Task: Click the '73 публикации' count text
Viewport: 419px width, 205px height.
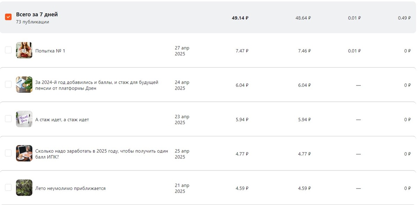Action: pos(32,22)
